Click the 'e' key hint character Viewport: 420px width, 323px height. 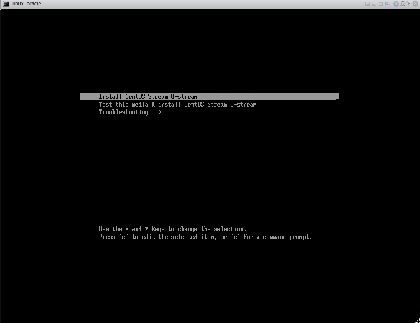(123, 237)
